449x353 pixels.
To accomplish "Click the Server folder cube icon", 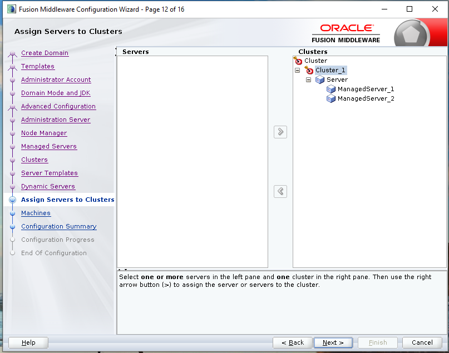I will [x=319, y=79].
